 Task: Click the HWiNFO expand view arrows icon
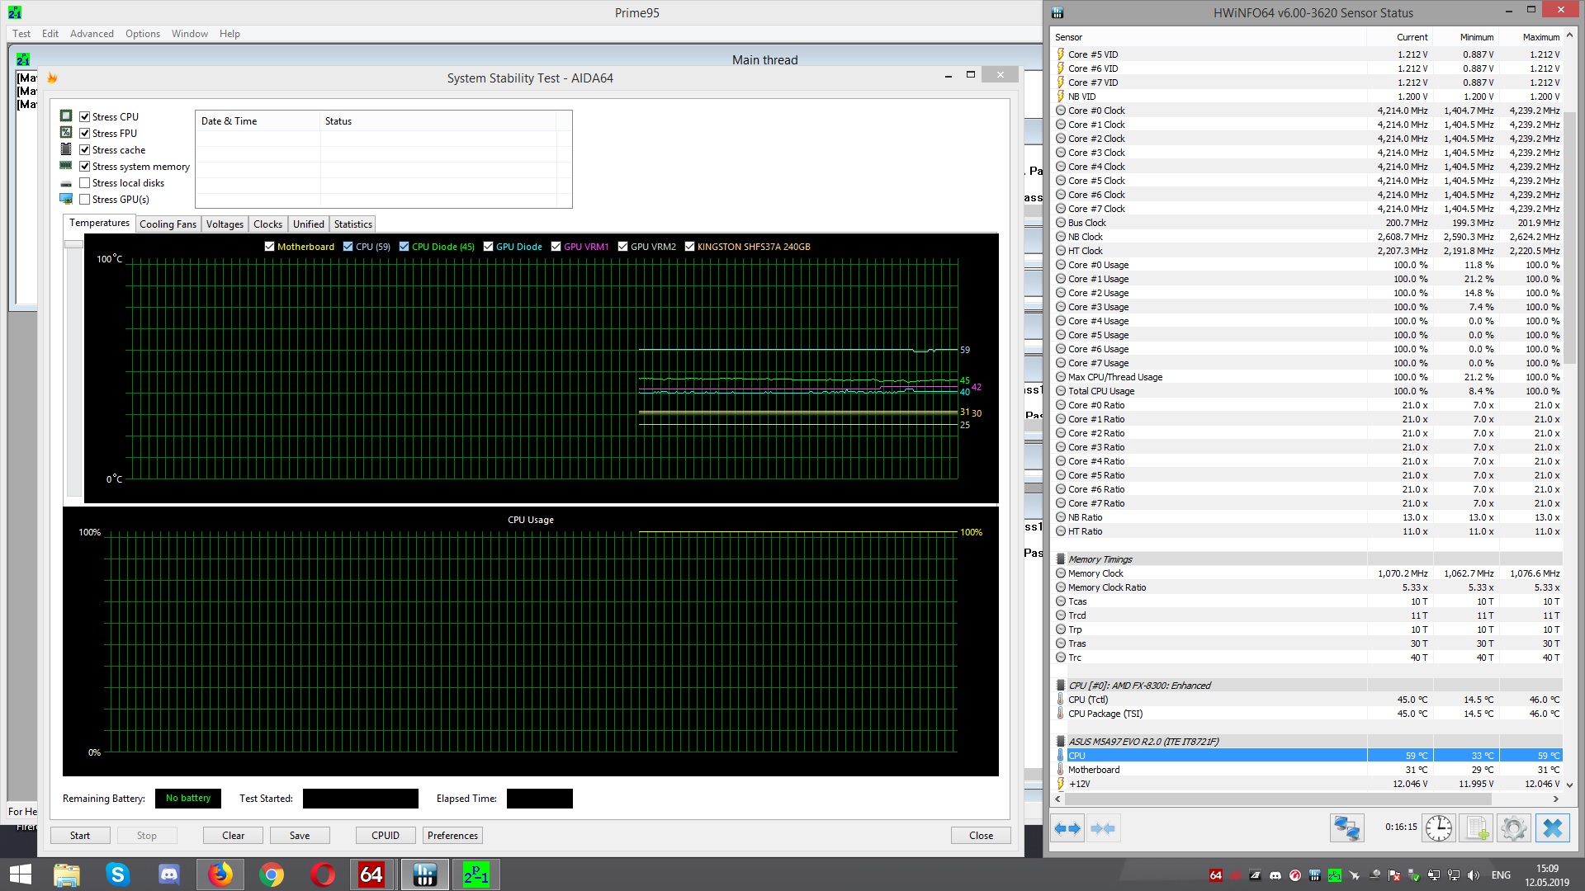1067,828
